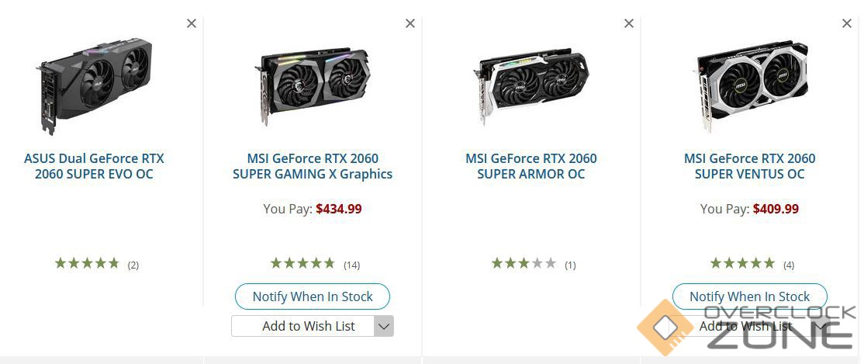Viewport: 864px width, 364px height.
Task: Add GAMING X card to Wish List
Action: (x=303, y=326)
